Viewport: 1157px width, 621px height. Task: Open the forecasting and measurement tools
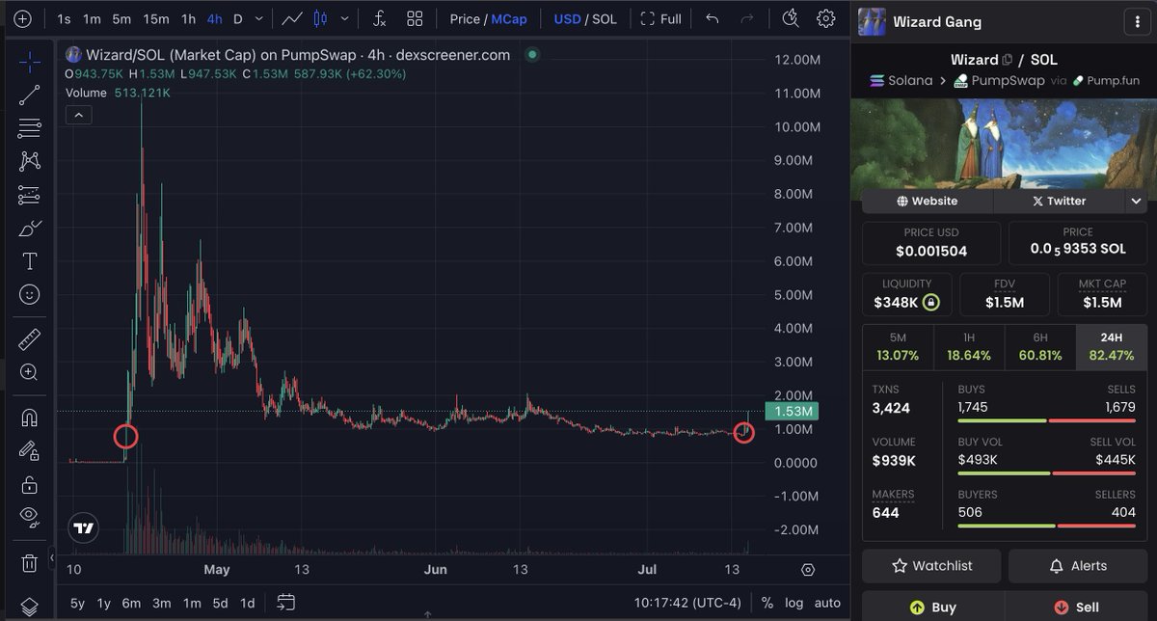pos(30,195)
